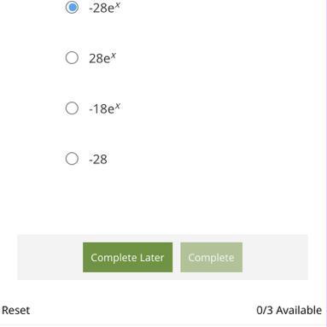Click the 28eˣ answer label text
327x327 pixels.
pyautogui.click(x=102, y=58)
